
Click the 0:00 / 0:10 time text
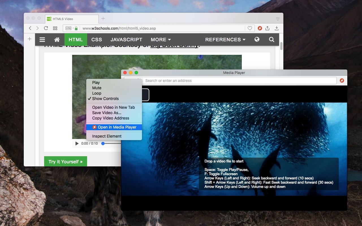89,144
